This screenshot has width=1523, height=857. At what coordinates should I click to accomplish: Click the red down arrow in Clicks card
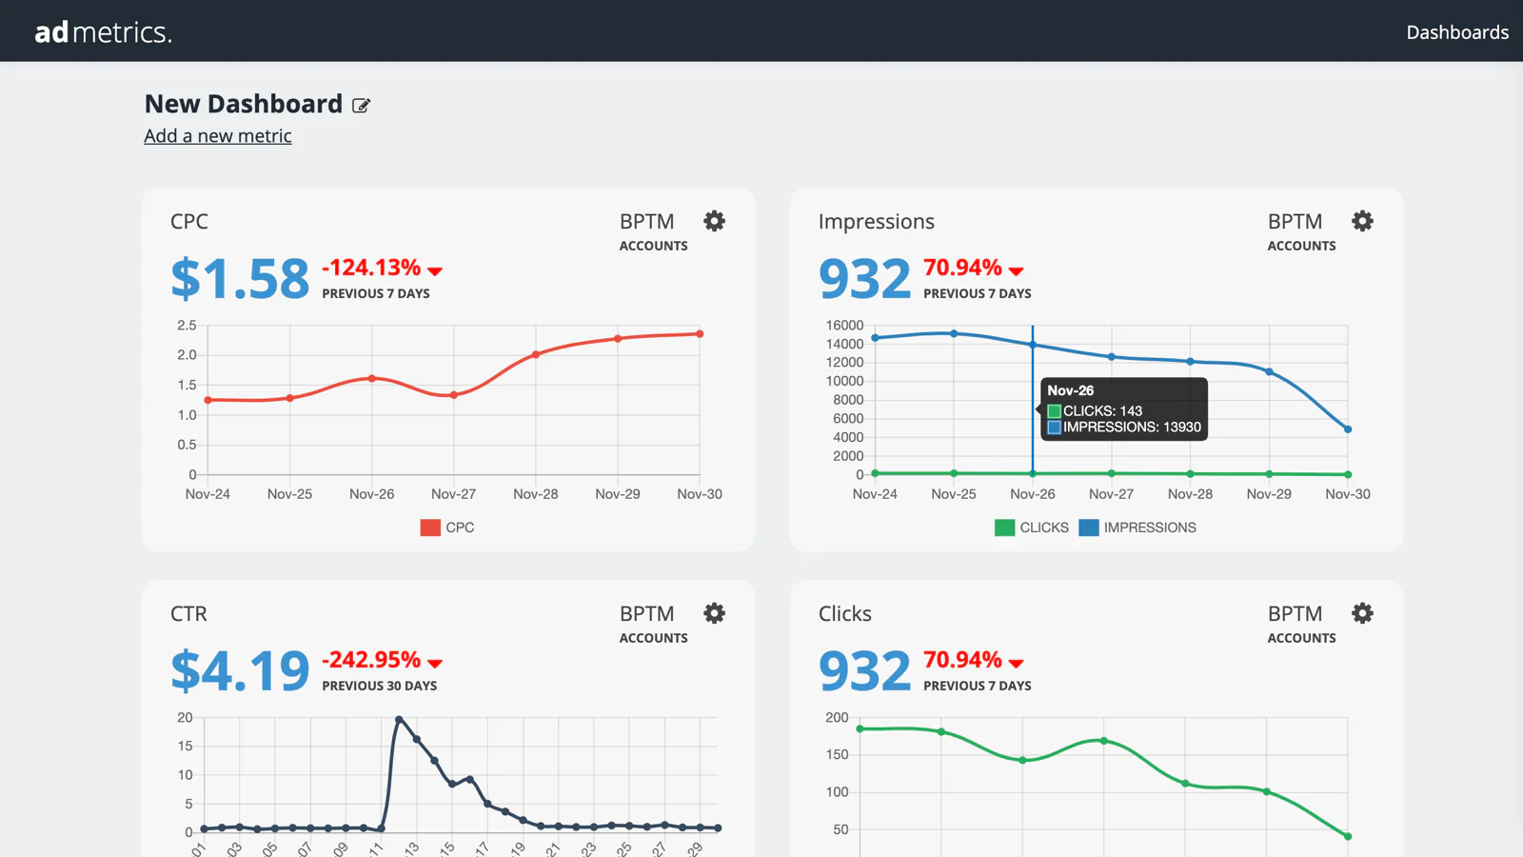point(1016,664)
